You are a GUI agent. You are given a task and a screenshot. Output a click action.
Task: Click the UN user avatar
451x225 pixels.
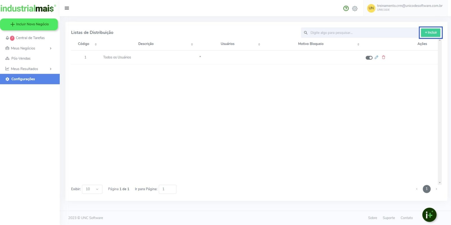[x=371, y=8]
